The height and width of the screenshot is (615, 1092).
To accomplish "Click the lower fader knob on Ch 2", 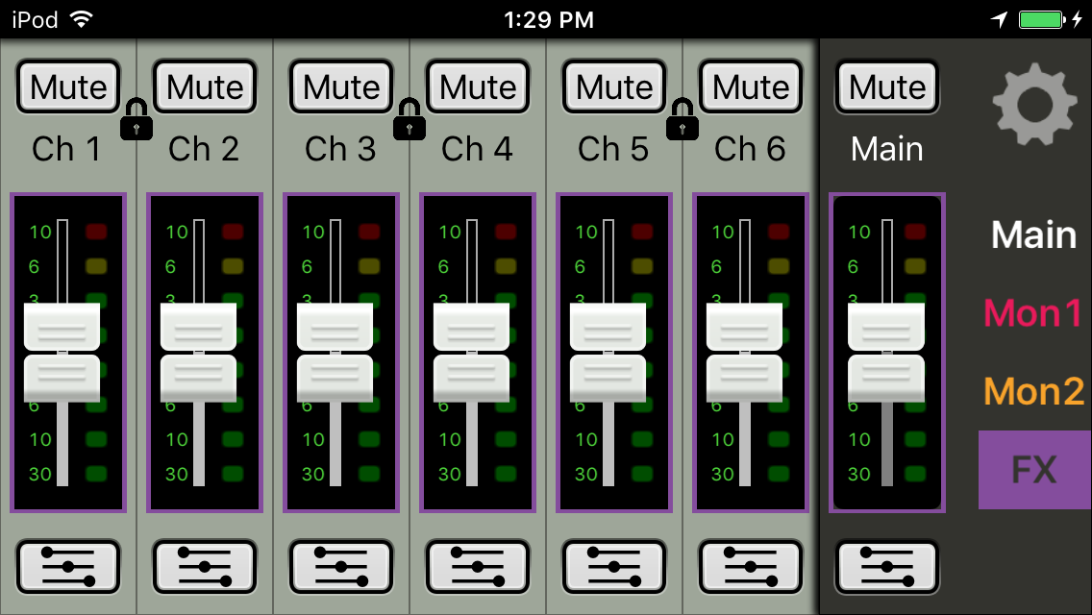I will pos(198,379).
